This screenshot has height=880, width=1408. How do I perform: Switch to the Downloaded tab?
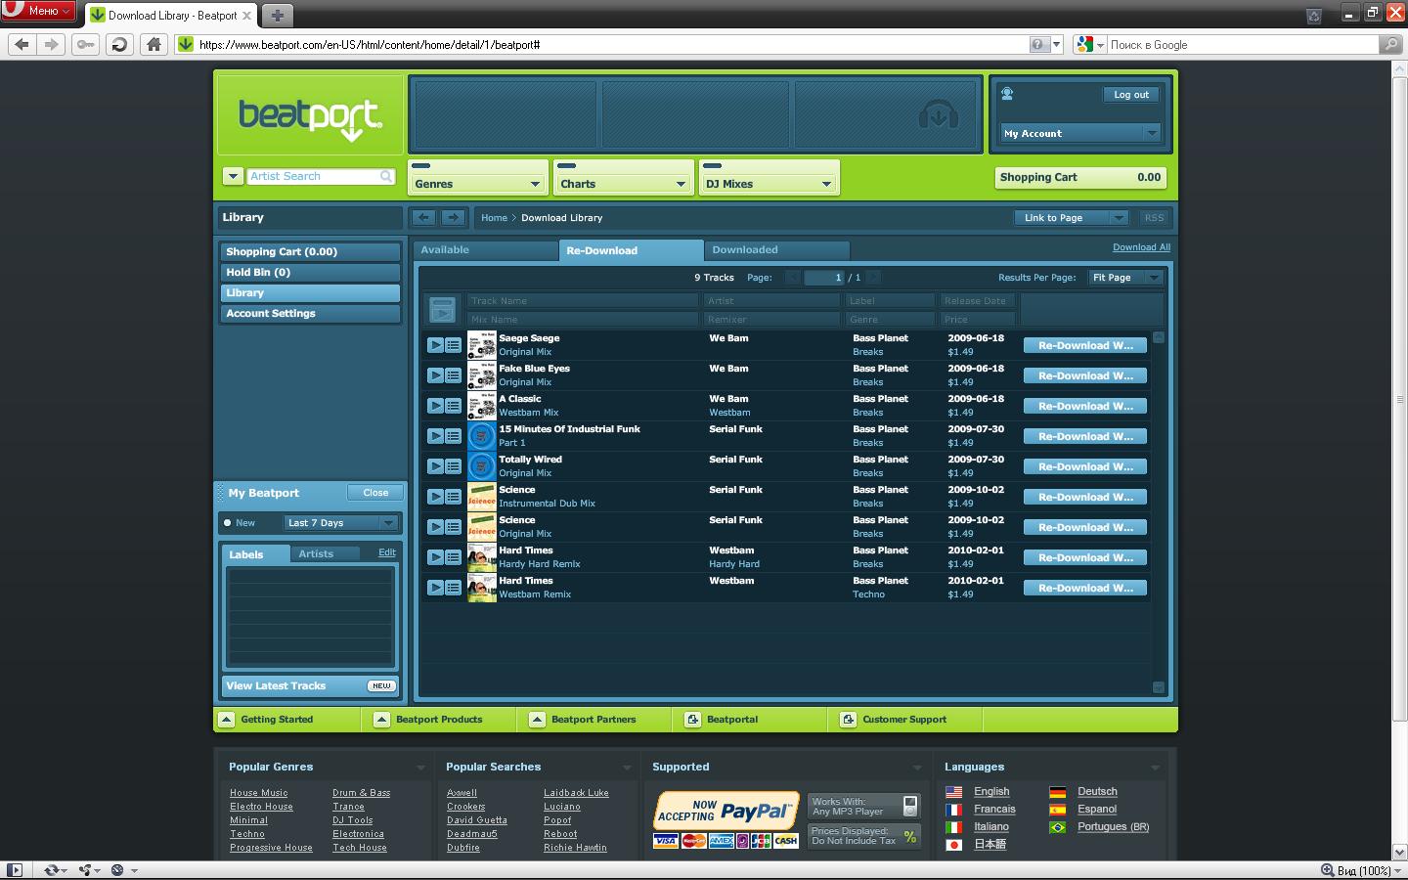click(745, 250)
